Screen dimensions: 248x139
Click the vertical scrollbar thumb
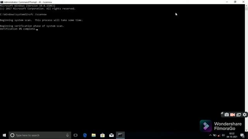point(246,8)
